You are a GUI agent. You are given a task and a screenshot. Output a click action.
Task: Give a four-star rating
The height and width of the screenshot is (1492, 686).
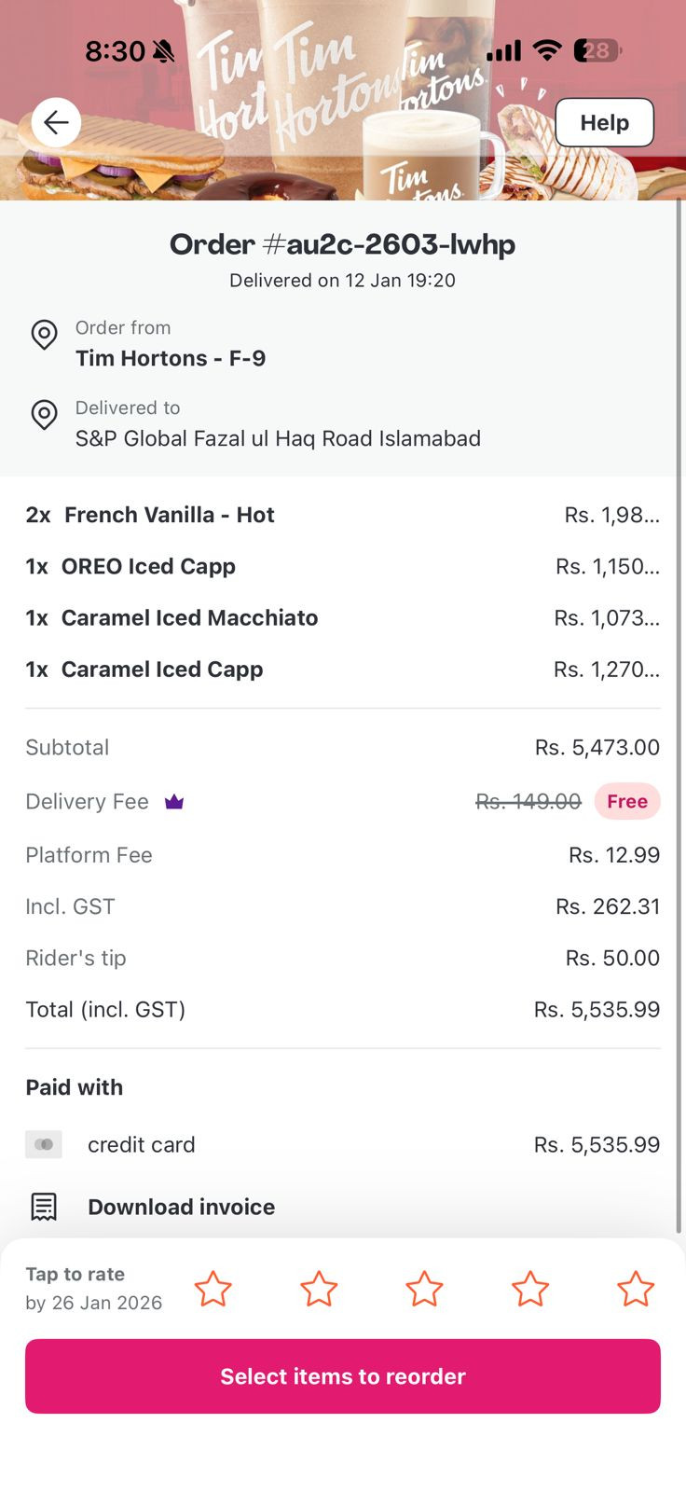[530, 1289]
